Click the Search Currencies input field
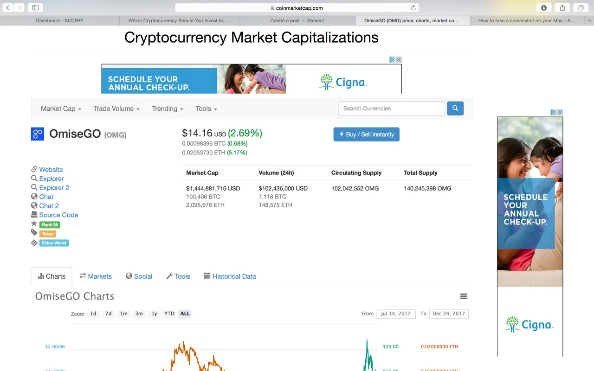The height and width of the screenshot is (371, 594). [x=392, y=109]
